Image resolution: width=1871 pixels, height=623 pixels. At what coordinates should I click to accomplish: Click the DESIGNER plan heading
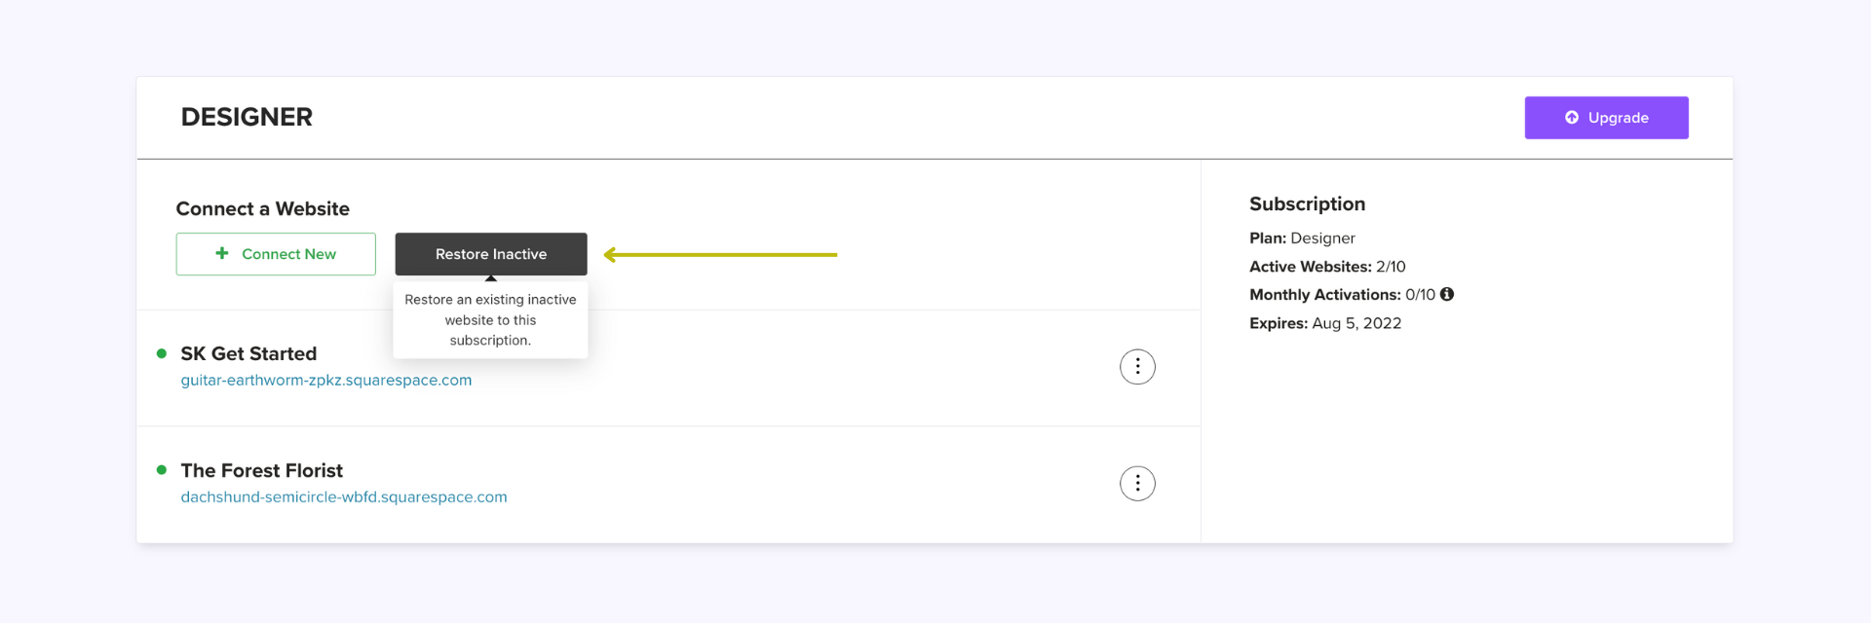(247, 117)
